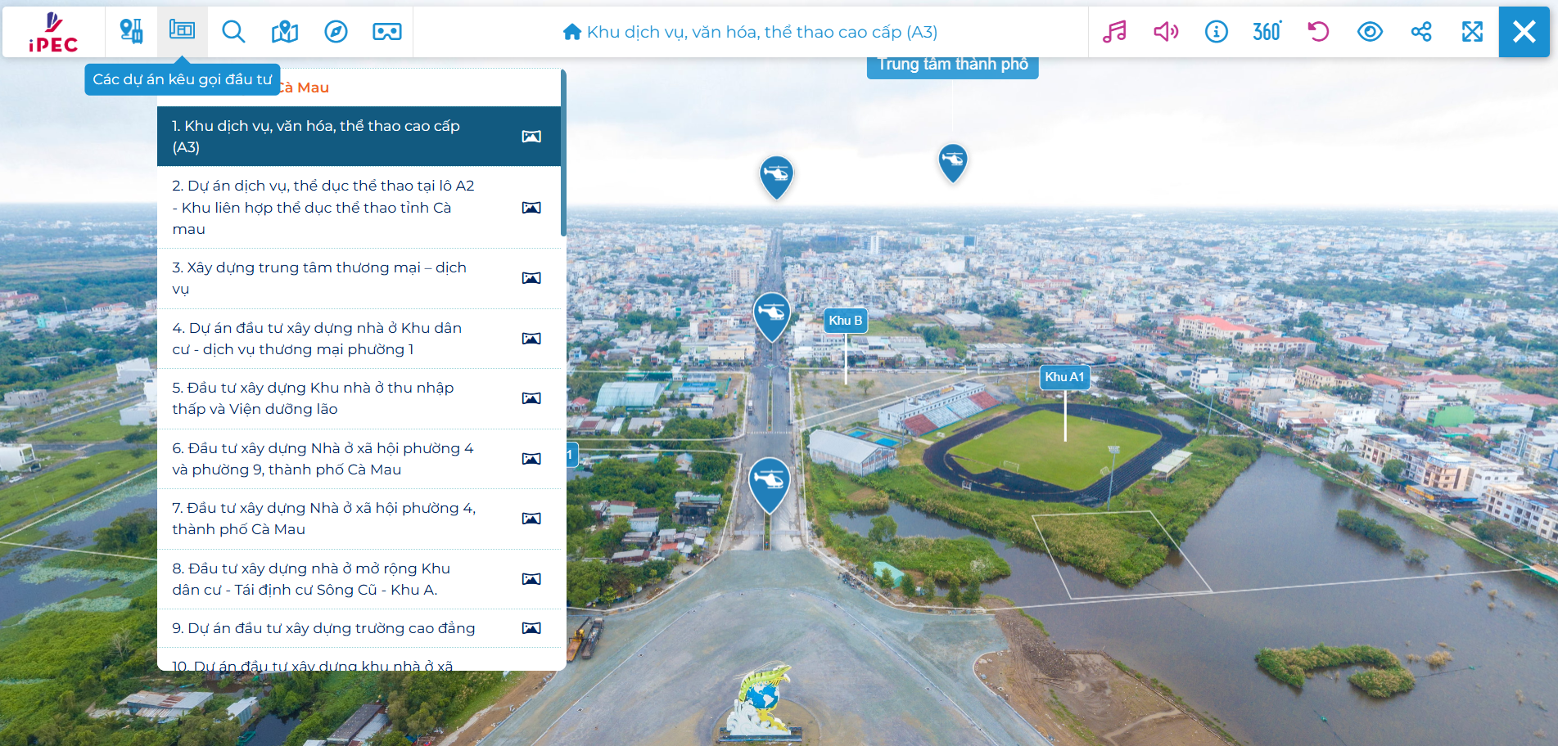Viewport: 1558px width, 746px height.
Task: Click the reset rotation arrow icon
Action: (1318, 32)
